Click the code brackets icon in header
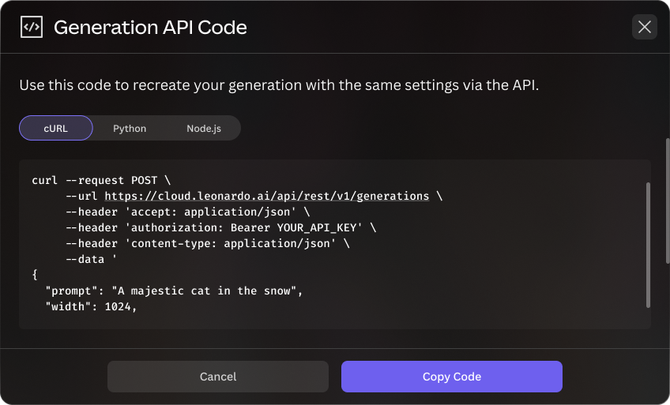 tap(32, 27)
